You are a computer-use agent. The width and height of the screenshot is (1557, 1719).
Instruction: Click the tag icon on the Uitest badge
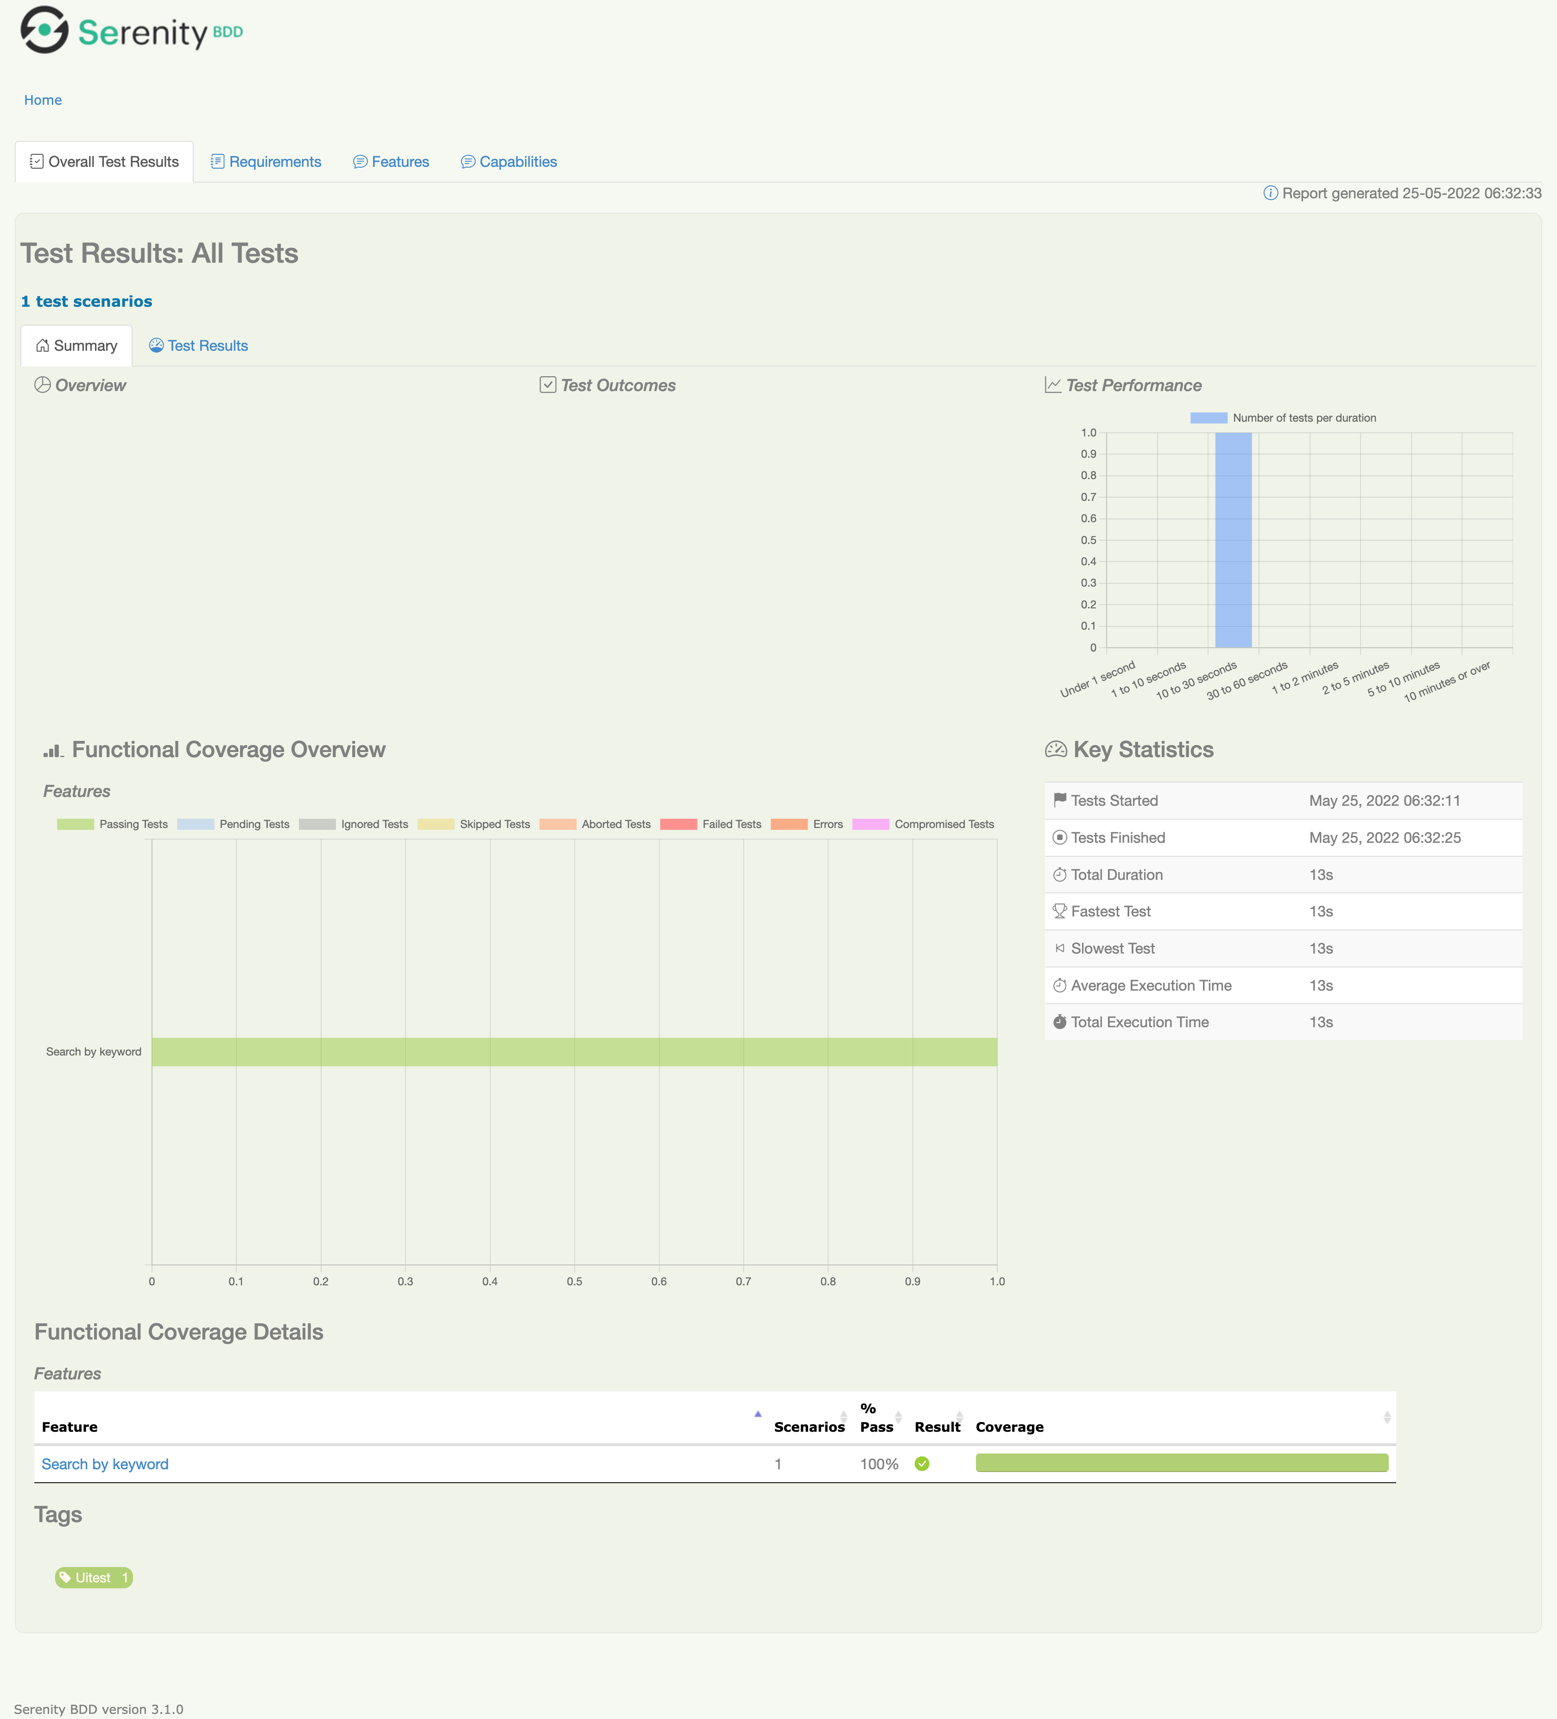point(67,1577)
